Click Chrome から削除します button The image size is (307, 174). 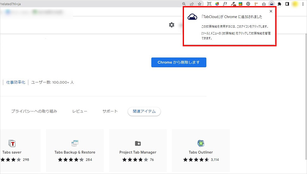[179, 62]
